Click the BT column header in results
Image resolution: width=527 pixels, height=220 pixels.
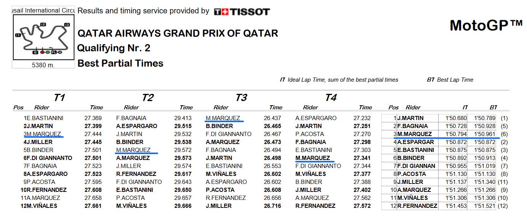493,108
